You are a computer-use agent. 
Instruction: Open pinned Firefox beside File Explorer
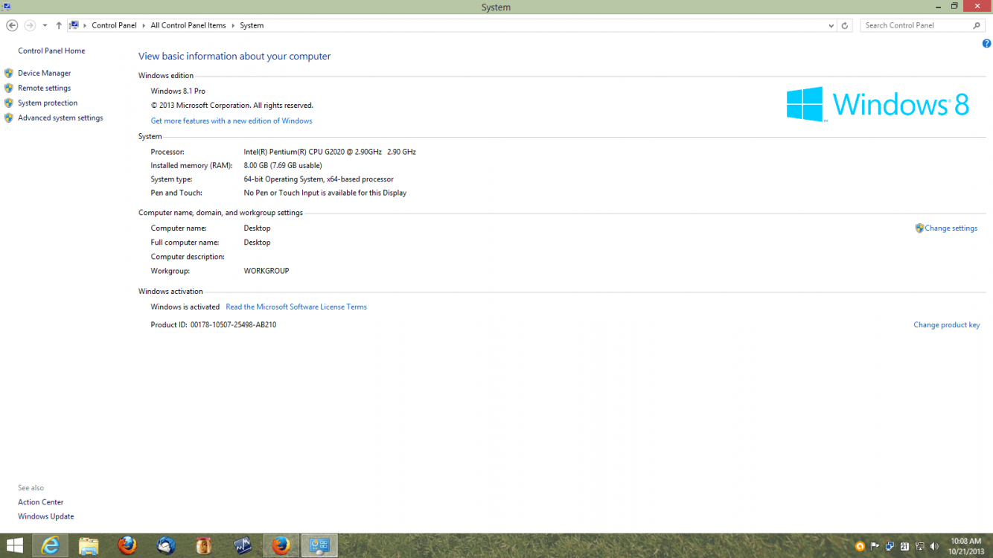127,545
